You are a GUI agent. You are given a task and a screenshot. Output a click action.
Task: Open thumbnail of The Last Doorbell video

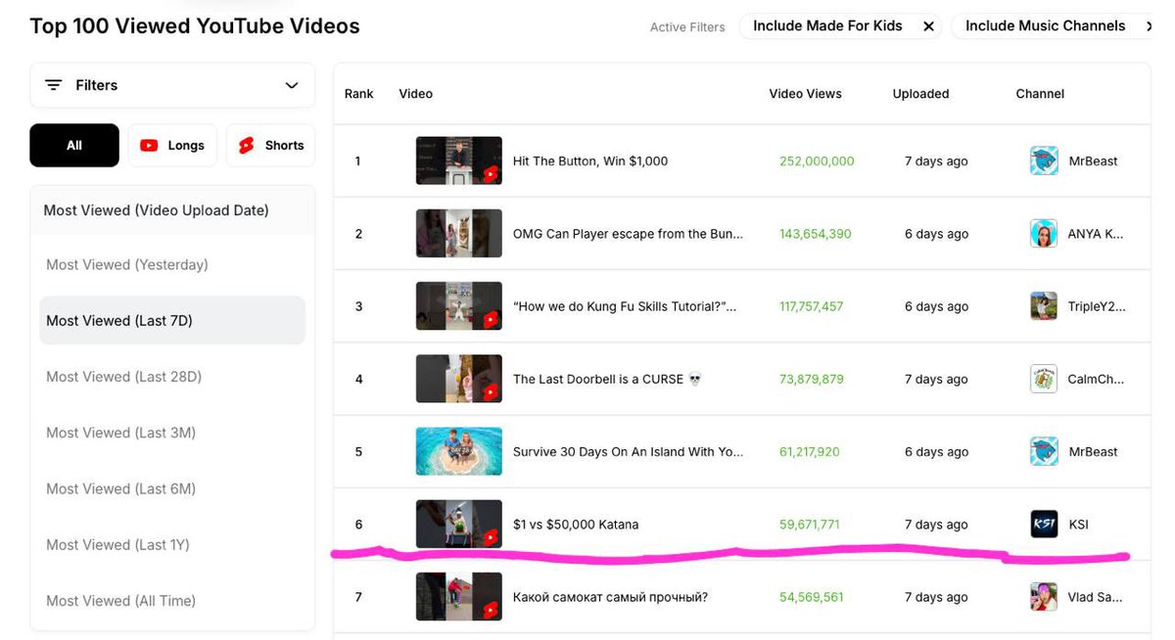point(459,379)
